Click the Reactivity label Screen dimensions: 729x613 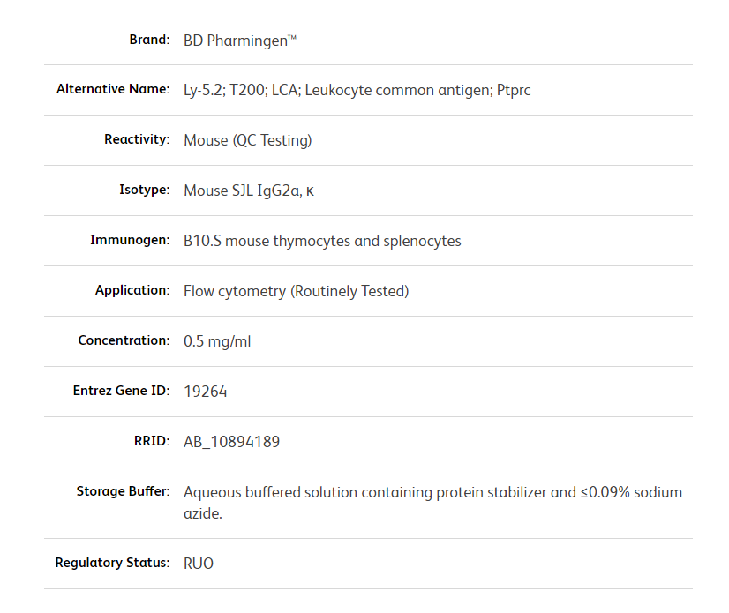[x=136, y=139]
